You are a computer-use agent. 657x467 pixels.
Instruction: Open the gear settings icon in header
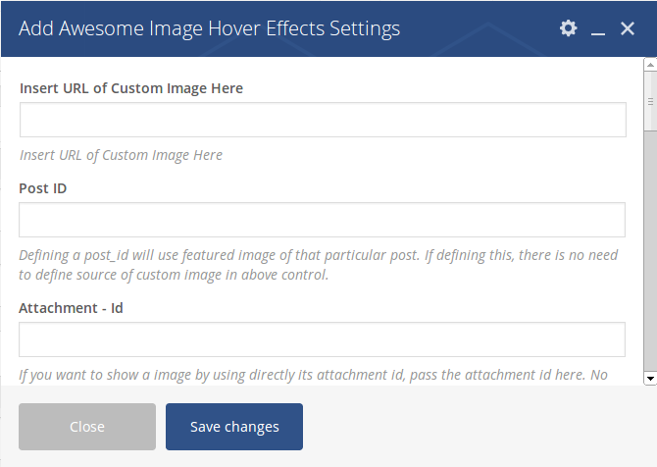click(568, 28)
